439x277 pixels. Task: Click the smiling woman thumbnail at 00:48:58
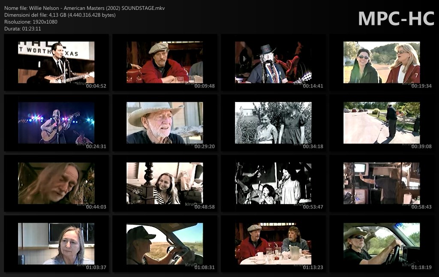pyautogui.click(x=165, y=183)
